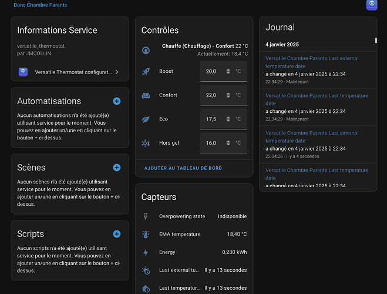Adjust Hors gel value using the spinner arrows
The width and height of the screenshot is (387, 294).
(x=228, y=143)
